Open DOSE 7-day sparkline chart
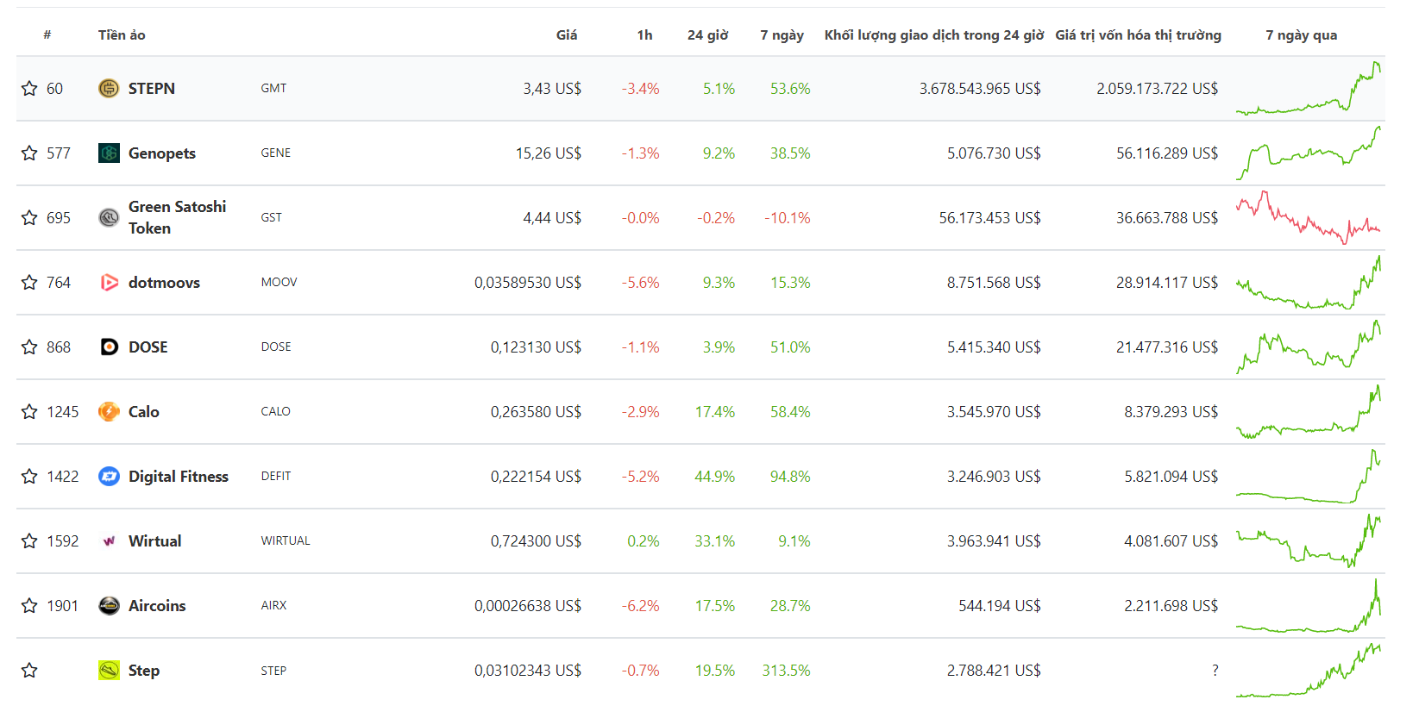The image size is (1419, 712). pyautogui.click(x=1309, y=347)
